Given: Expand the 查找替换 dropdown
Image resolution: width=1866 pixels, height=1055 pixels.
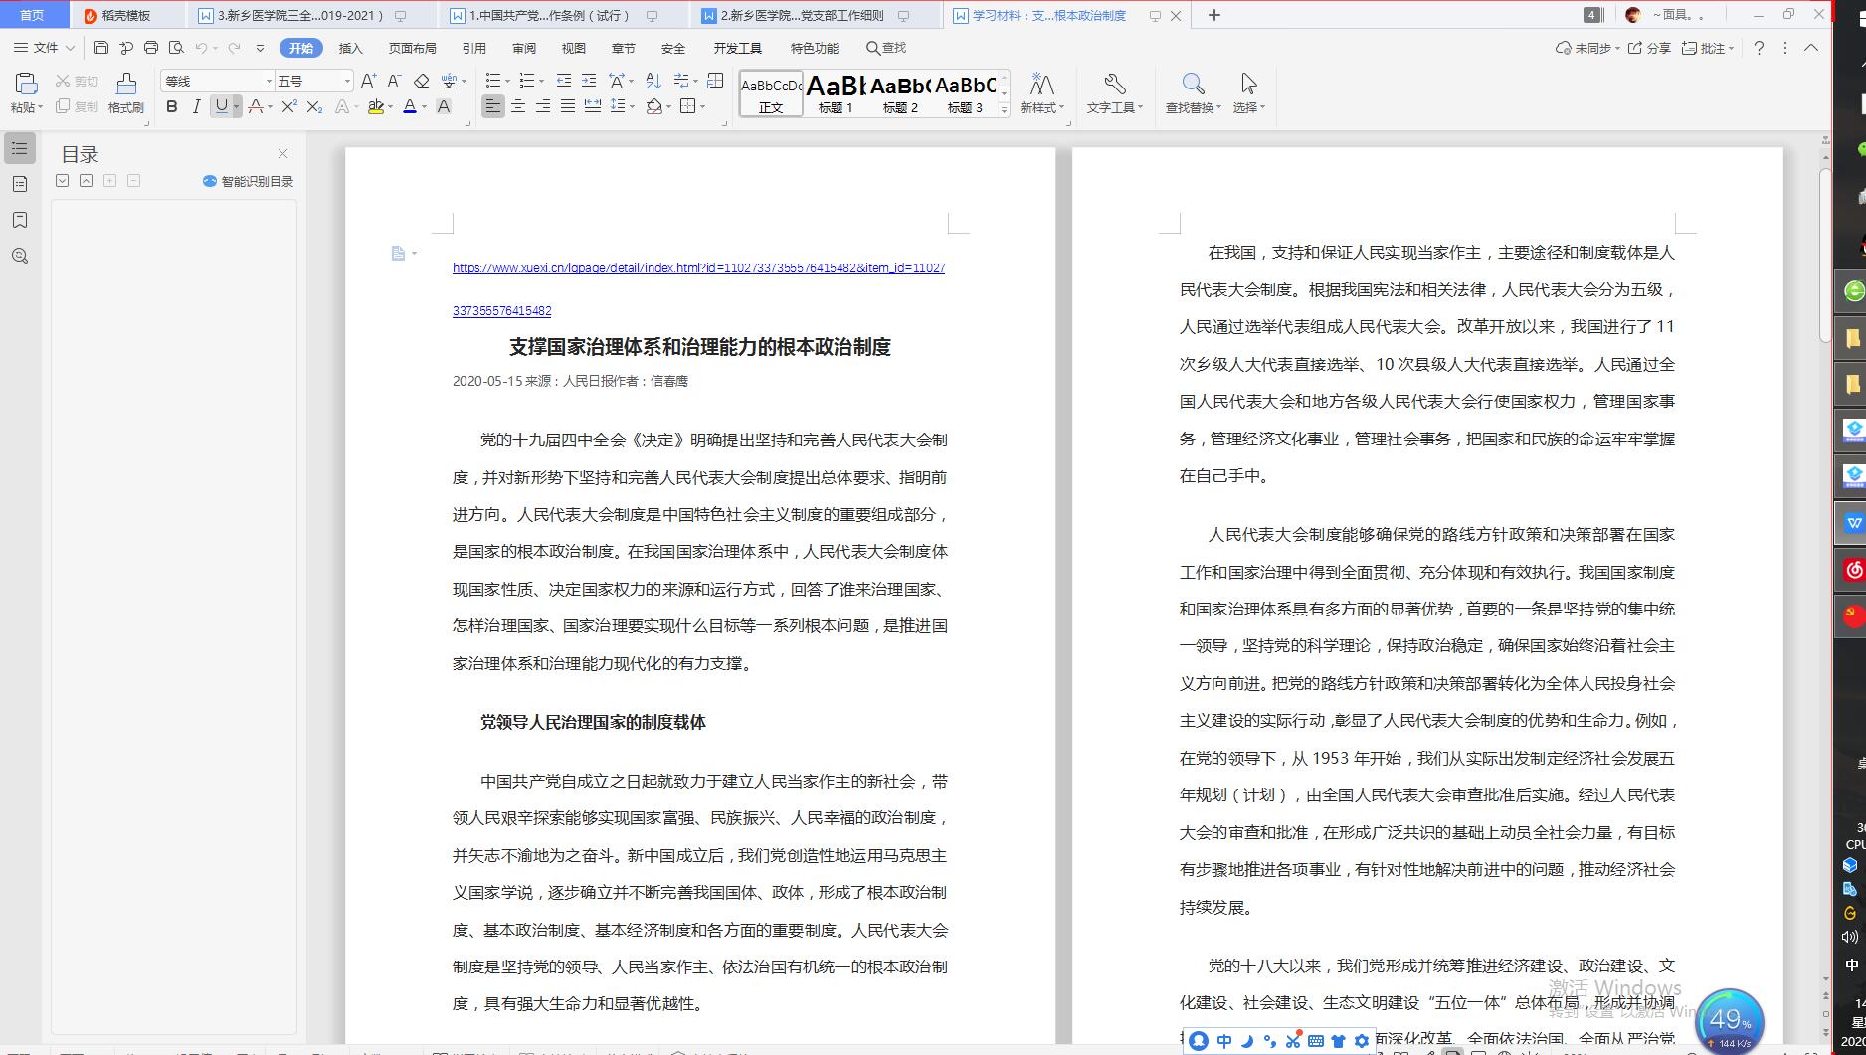Looking at the screenshot, I should click(x=1218, y=108).
